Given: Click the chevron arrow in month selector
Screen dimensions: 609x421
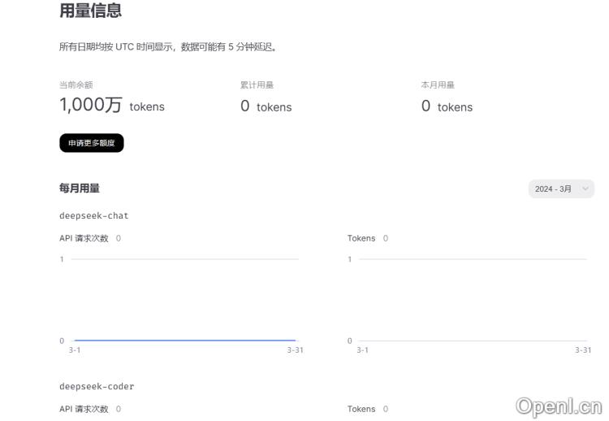Looking at the screenshot, I should point(585,189).
